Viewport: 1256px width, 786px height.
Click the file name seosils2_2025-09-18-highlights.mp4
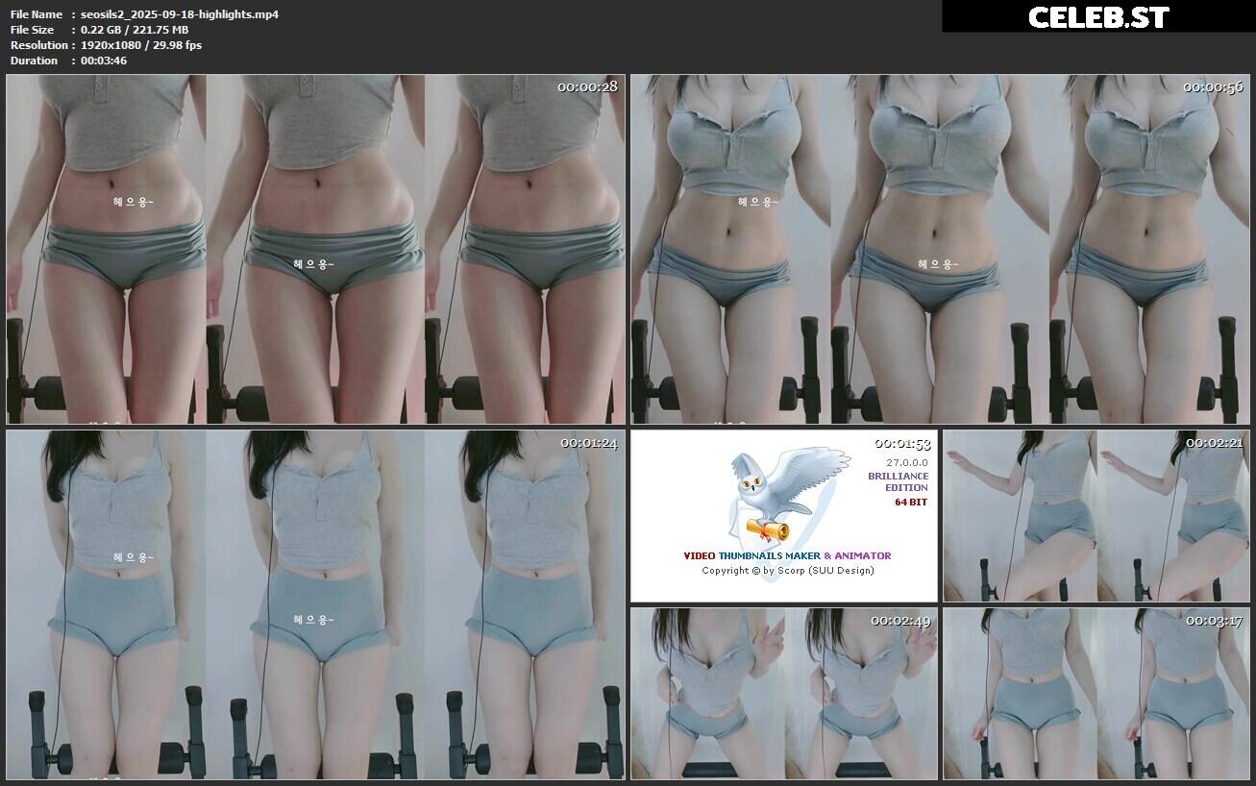[180, 14]
